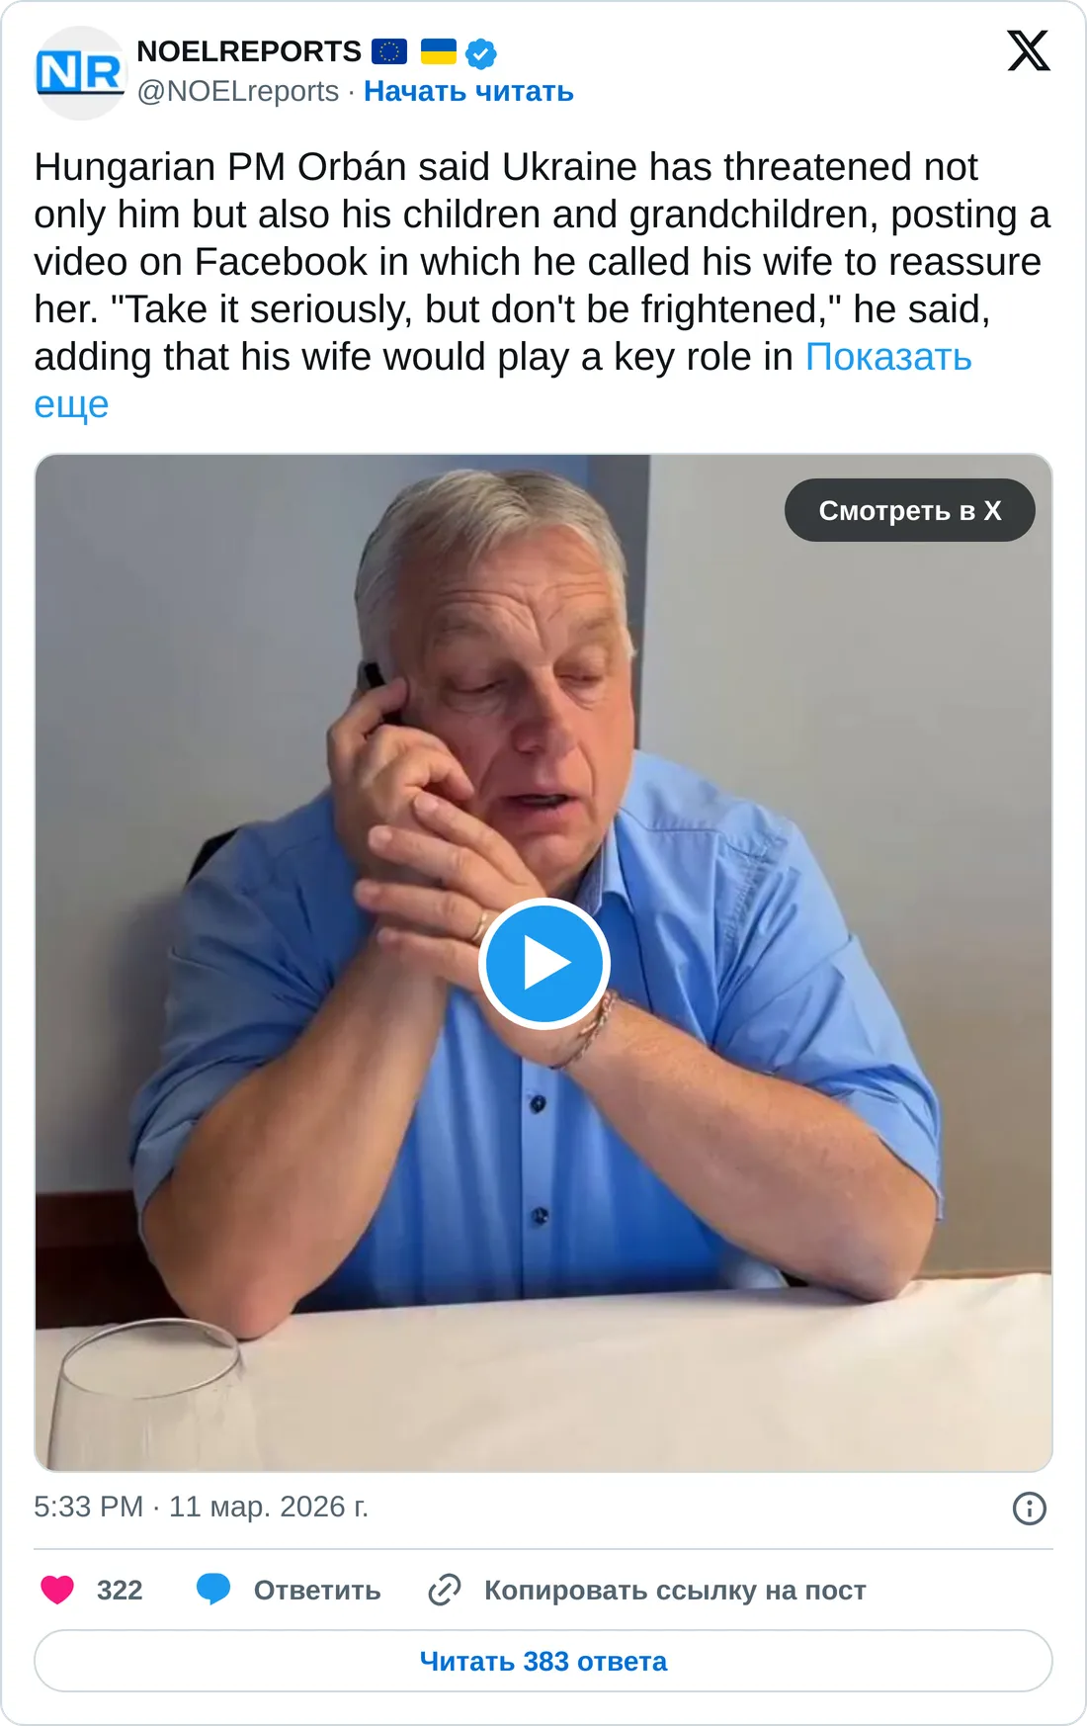1087x1726 pixels.
Task: Click the reply speech bubble icon
Action: click(213, 1590)
